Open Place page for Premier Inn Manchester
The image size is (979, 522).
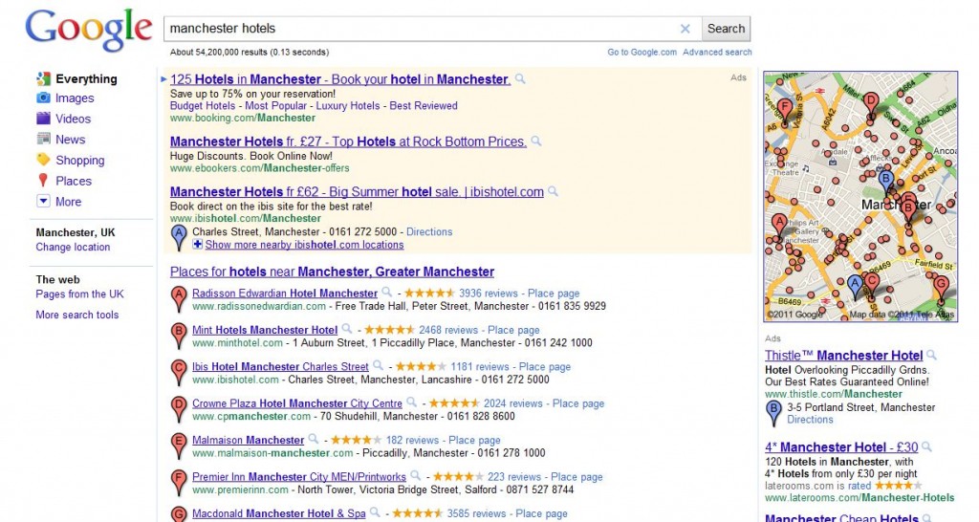tap(577, 477)
